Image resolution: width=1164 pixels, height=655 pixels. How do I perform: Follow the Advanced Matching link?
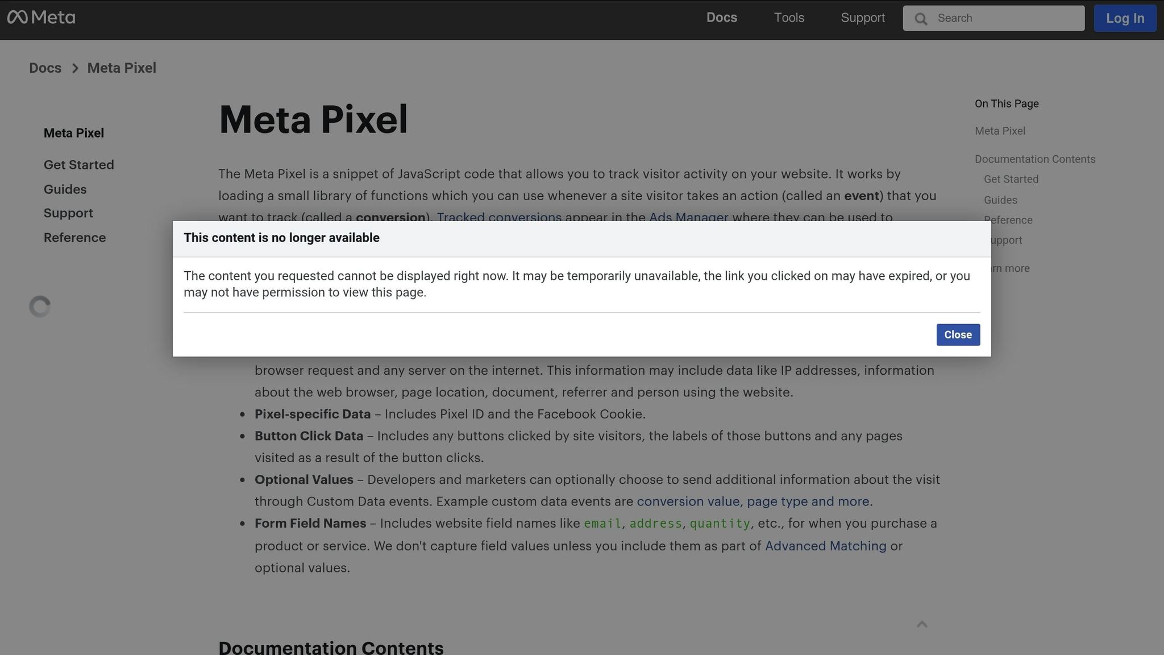(x=825, y=546)
